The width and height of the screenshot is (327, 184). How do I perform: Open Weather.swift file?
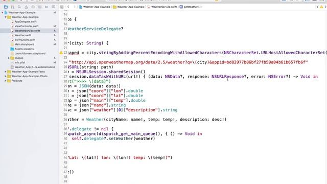tap(22, 35)
